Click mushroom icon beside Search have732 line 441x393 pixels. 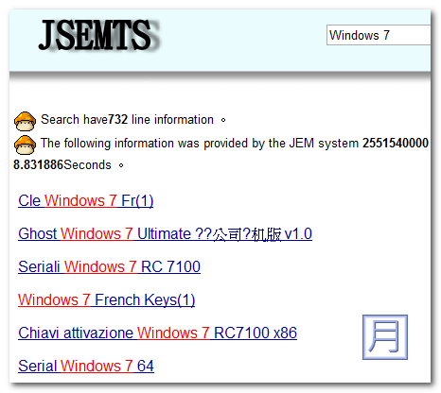click(25, 121)
